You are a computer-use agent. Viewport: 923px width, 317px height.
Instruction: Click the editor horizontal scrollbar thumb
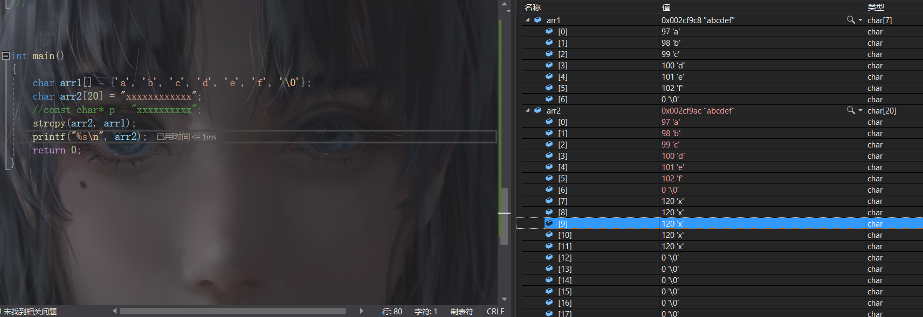pos(233,311)
